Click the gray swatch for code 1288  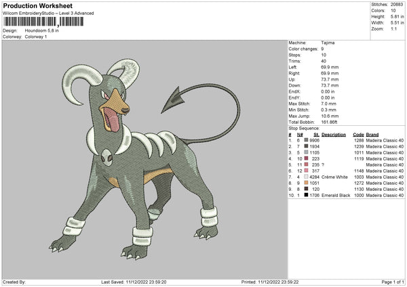pyautogui.click(x=307, y=140)
